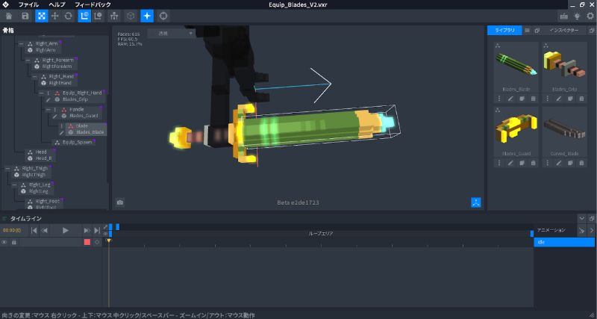This screenshot has width=597, height=319.
Task: Click the lightbulb lighting icon
Action: [577, 16]
